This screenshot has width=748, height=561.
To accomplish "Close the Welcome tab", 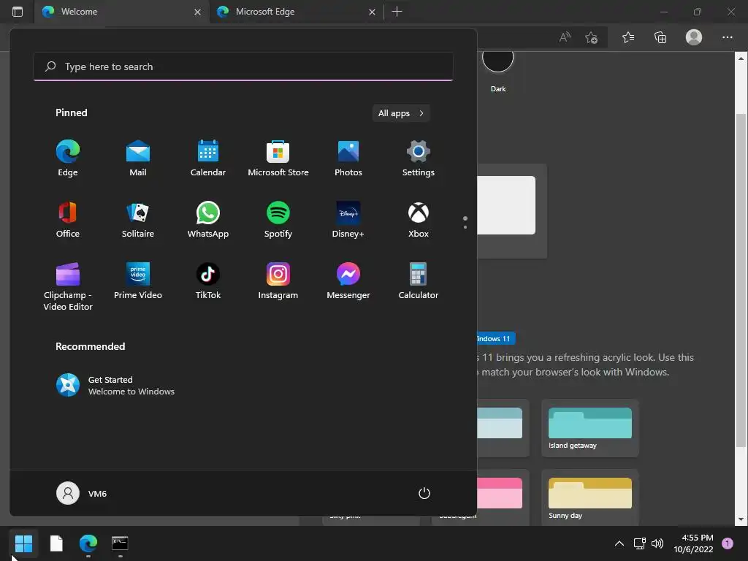I will 197,12.
